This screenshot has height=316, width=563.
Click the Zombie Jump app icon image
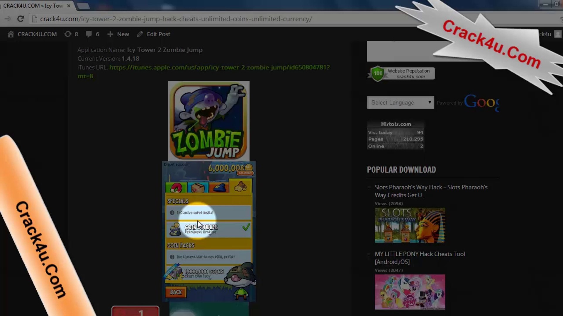click(208, 121)
